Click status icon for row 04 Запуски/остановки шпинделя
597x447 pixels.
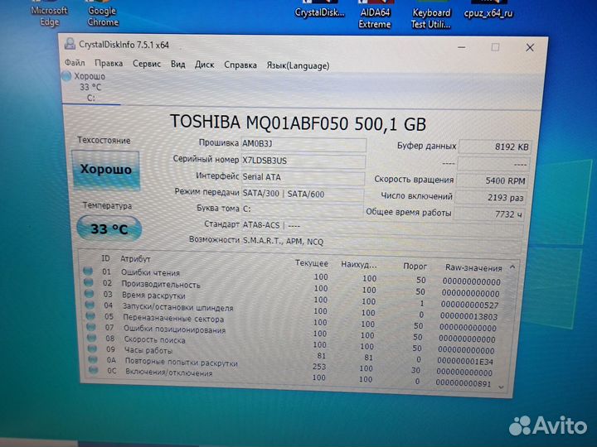[90, 305]
